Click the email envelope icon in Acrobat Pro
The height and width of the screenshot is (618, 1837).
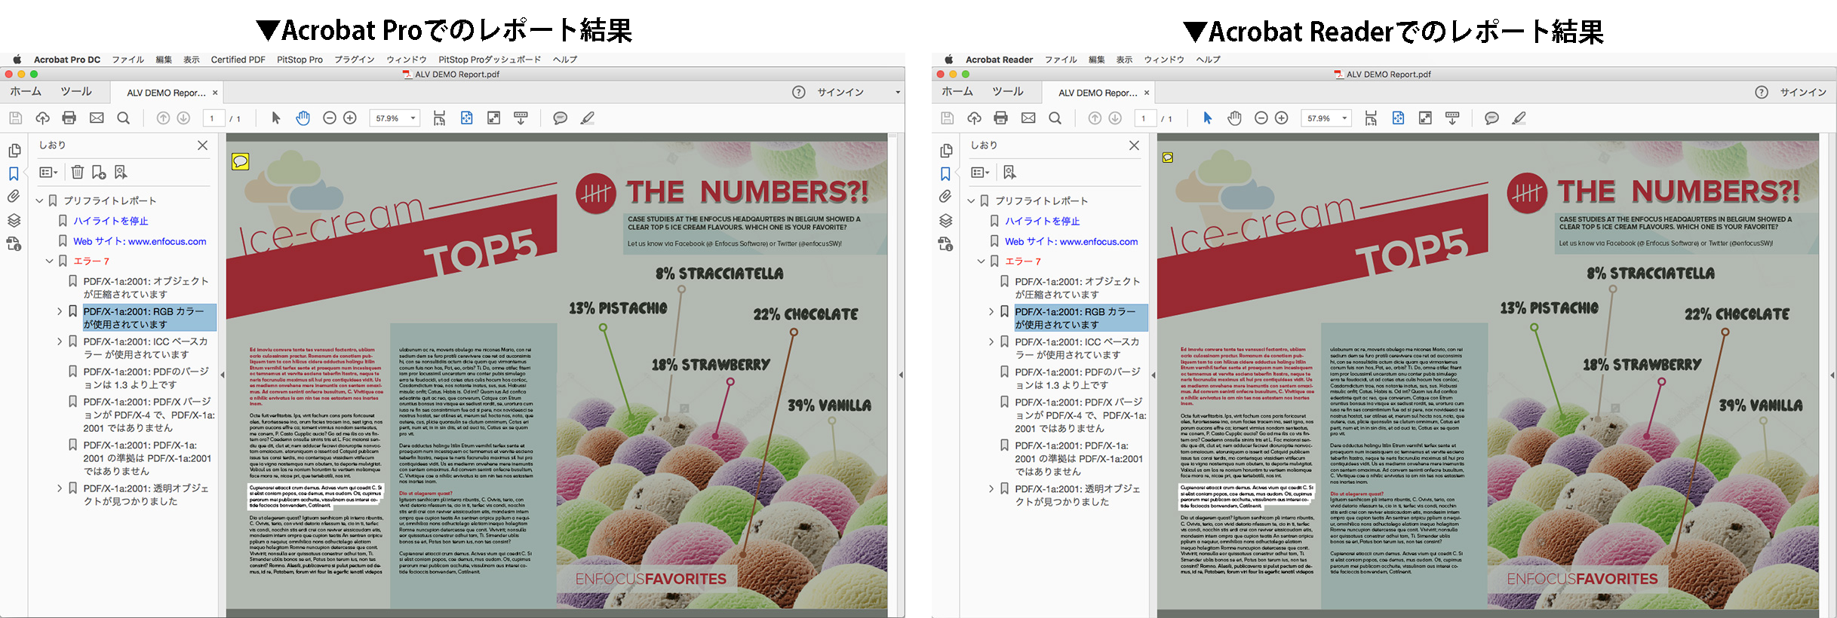(97, 118)
